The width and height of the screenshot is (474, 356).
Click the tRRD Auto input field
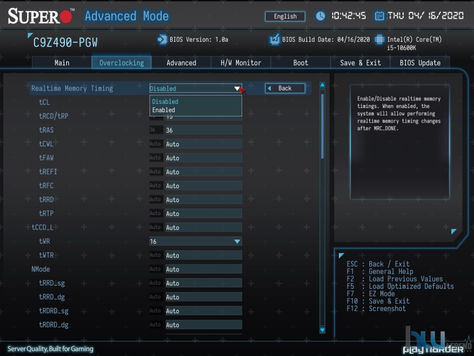[204, 200]
